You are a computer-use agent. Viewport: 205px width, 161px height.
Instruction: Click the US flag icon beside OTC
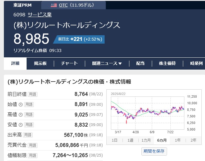(x=54, y=5)
